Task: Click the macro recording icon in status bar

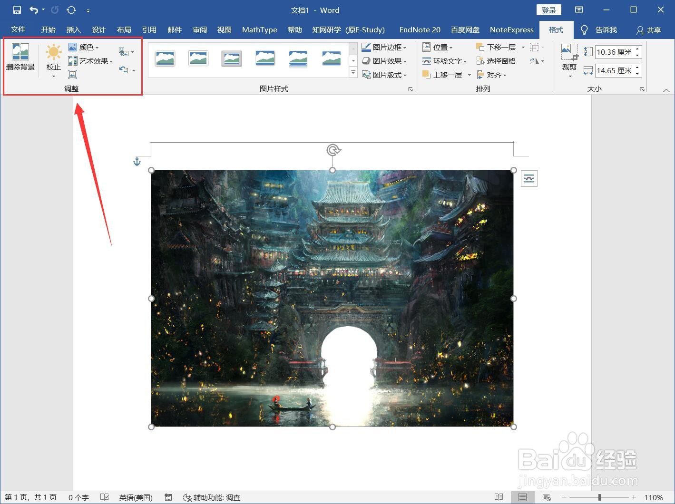Action: pos(168,497)
